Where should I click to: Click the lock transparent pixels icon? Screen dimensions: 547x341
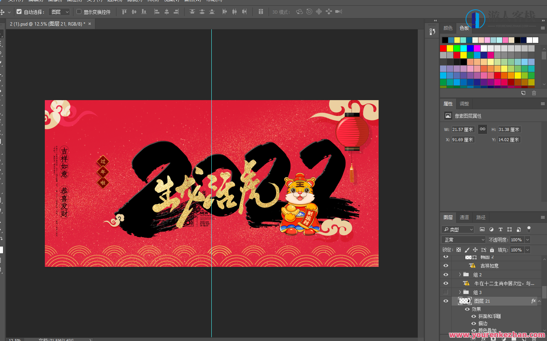(458, 250)
